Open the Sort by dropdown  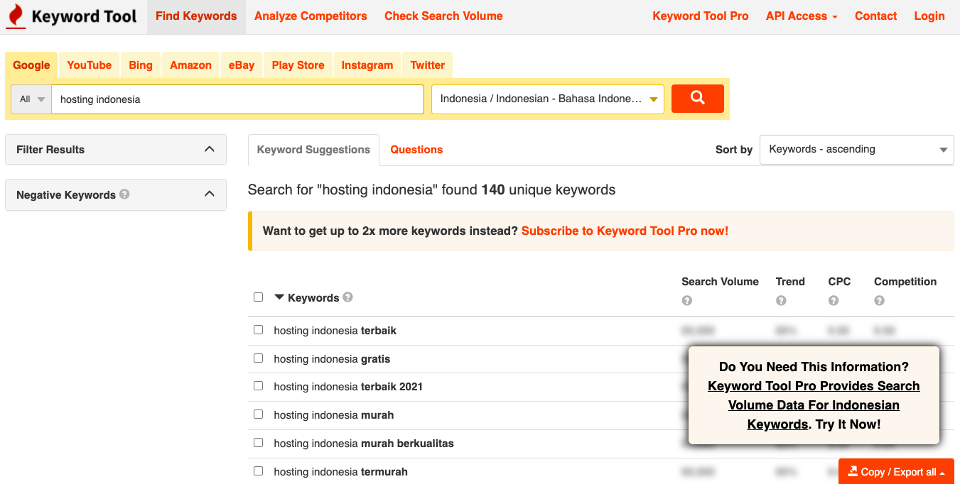tap(856, 150)
